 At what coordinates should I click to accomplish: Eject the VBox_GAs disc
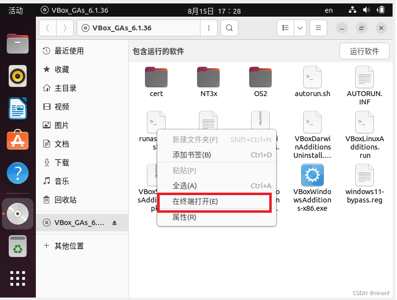(114, 223)
